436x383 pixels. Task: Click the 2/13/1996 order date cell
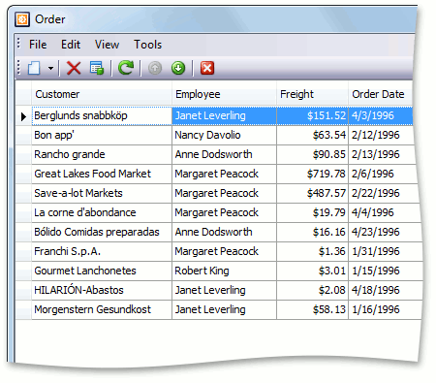tap(382, 154)
